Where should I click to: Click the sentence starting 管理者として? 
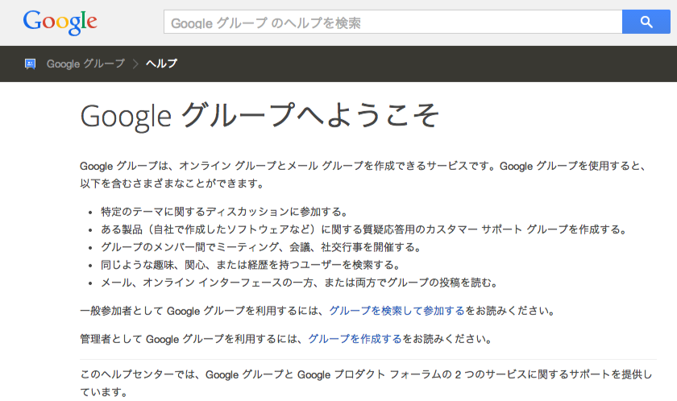pyautogui.click(x=286, y=339)
